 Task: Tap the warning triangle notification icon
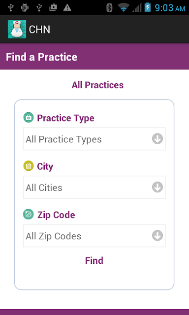(x=67, y=8)
